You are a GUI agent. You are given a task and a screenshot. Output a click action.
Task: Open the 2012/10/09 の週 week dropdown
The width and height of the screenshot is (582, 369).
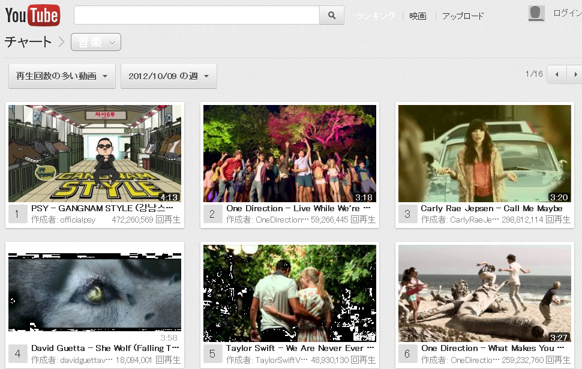pyautogui.click(x=169, y=76)
